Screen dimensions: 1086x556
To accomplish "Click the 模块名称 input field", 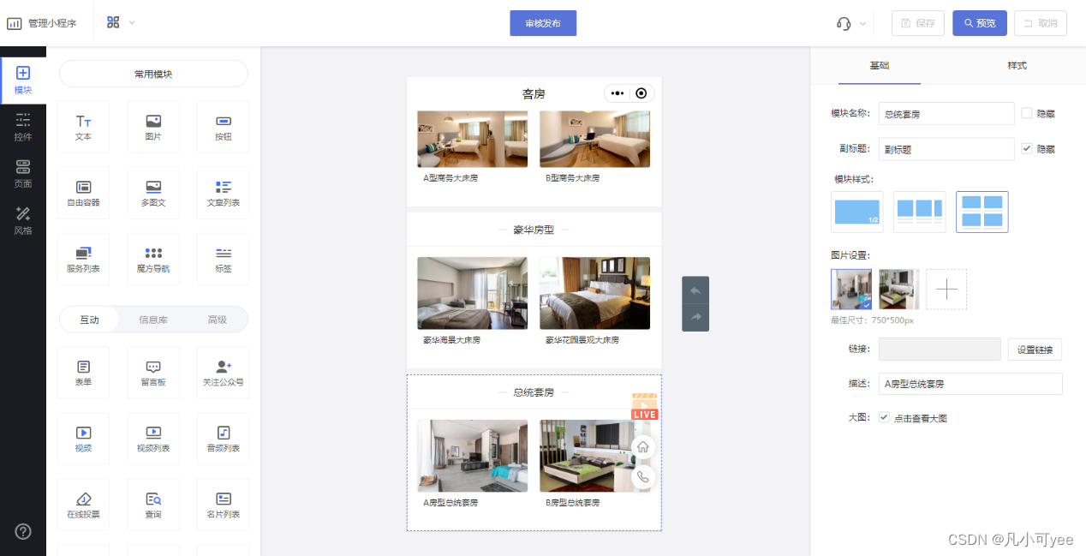I will click(x=946, y=113).
